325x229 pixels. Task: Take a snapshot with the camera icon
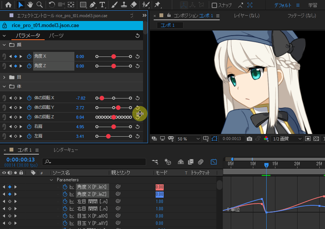pyautogui.click(x=249, y=139)
